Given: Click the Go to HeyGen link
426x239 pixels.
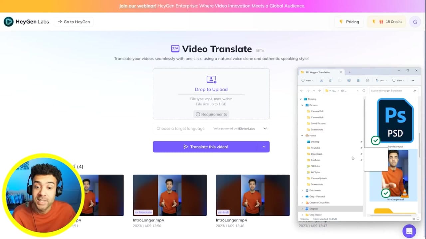Looking at the screenshot, I should coord(74,22).
